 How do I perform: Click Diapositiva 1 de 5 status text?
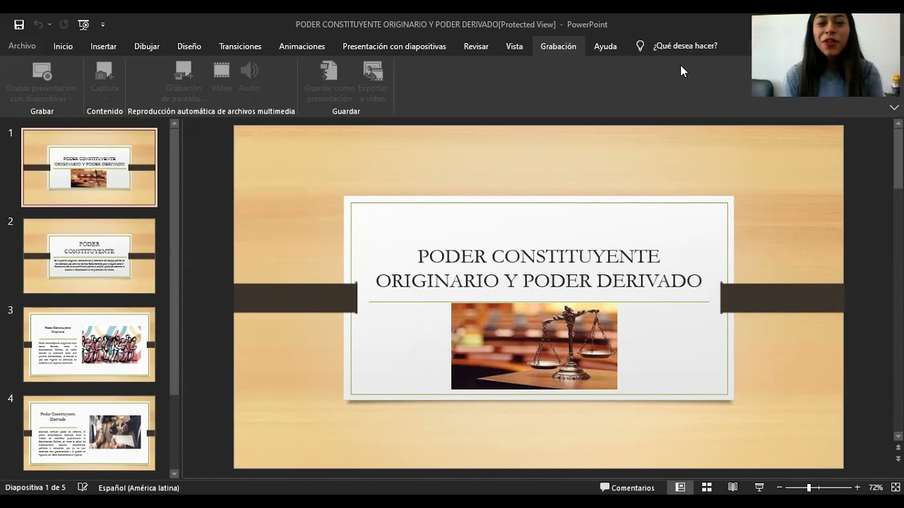[35, 488]
